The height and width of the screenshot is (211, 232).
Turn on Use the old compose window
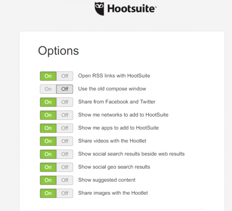point(48,89)
